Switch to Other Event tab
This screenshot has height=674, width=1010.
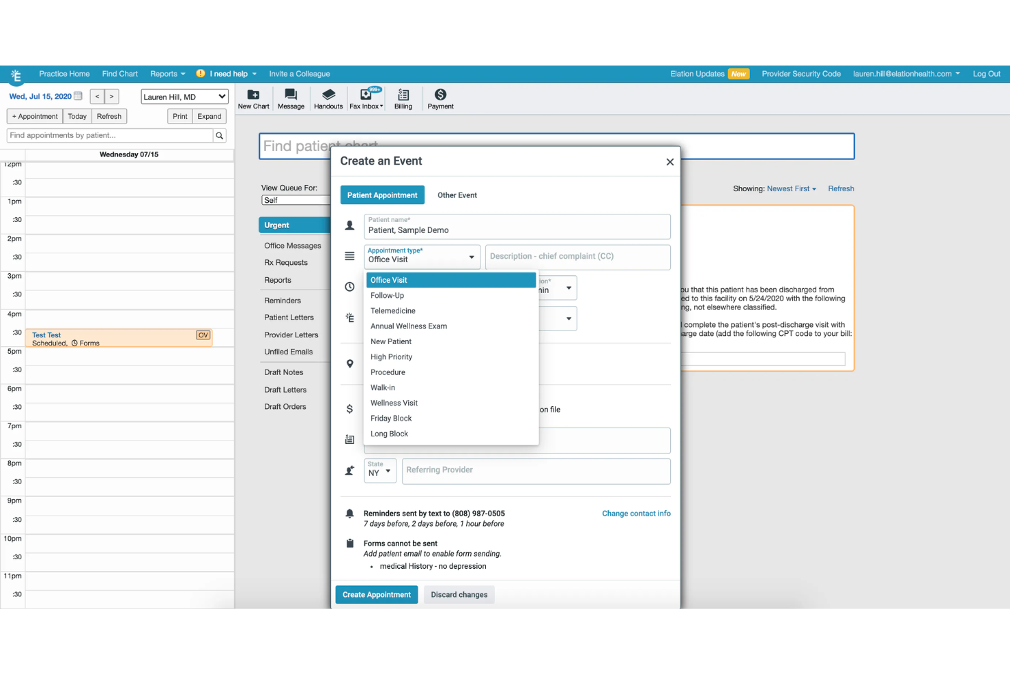pyautogui.click(x=457, y=195)
